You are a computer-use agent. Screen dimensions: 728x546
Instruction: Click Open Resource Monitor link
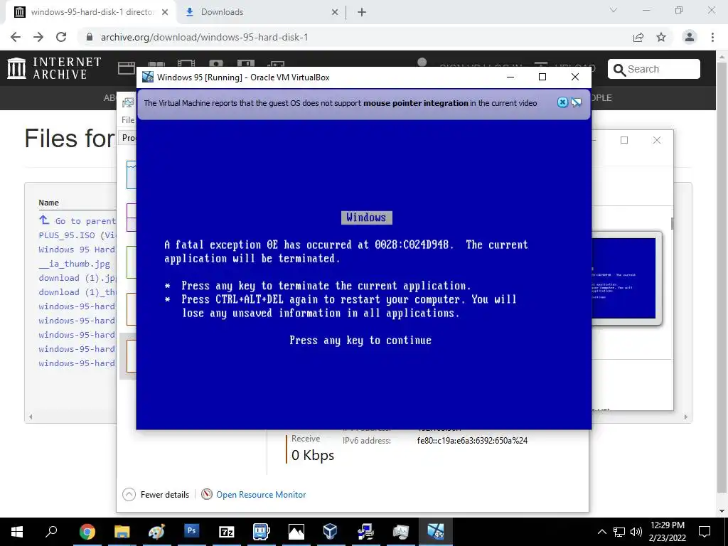click(x=261, y=495)
